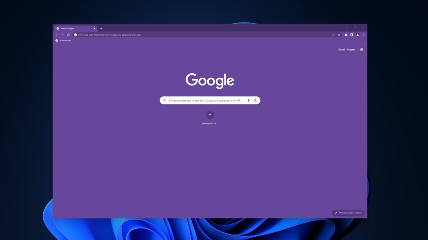Add a shortcut with the plus circle
The image size is (428, 240).
click(x=210, y=115)
